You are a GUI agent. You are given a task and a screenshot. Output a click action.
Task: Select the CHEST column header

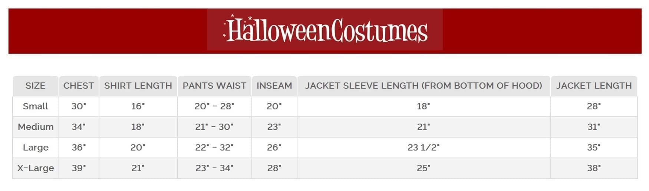[x=79, y=86]
